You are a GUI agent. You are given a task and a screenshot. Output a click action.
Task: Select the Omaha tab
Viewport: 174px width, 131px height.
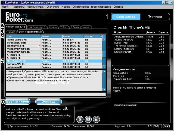[53, 27]
